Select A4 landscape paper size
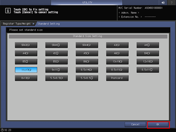The width and height of the screenshot is (176, 132). pyautogui.click(x=26, y=53)
